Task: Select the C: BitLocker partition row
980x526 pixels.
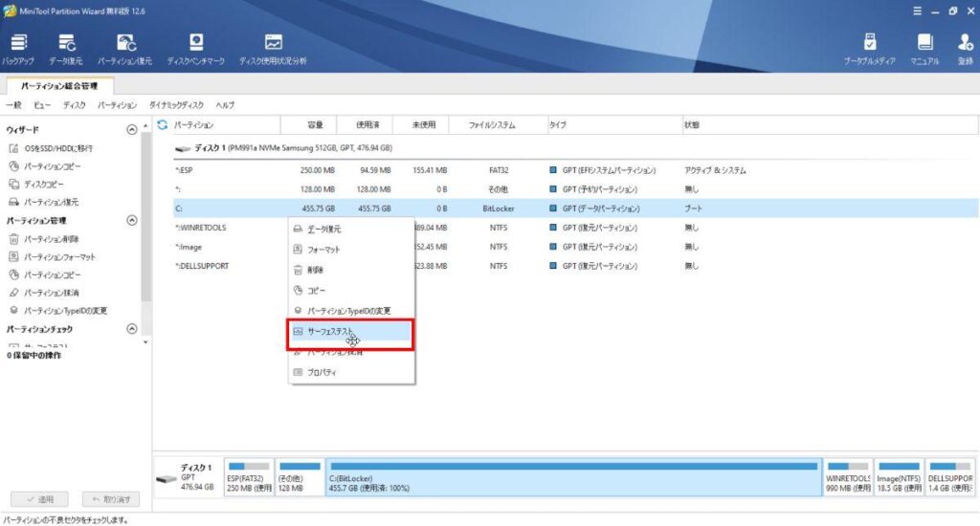Action: [x=575, y=208]
